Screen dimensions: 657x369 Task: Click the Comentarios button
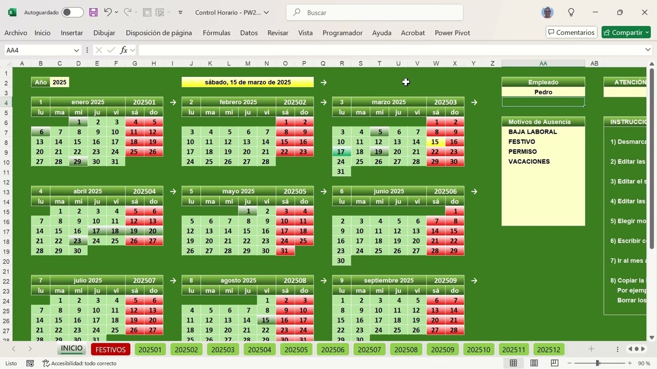pos(571,32)
